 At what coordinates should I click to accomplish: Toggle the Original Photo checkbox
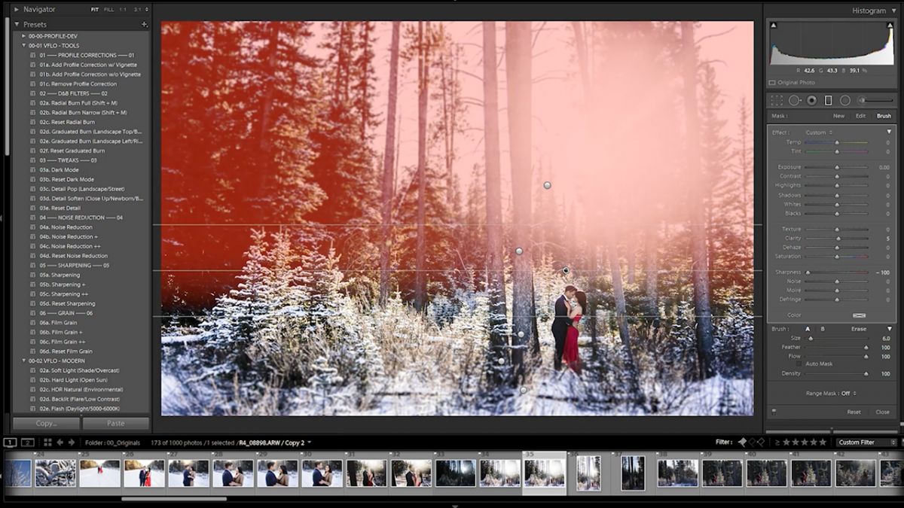[772, 83]
